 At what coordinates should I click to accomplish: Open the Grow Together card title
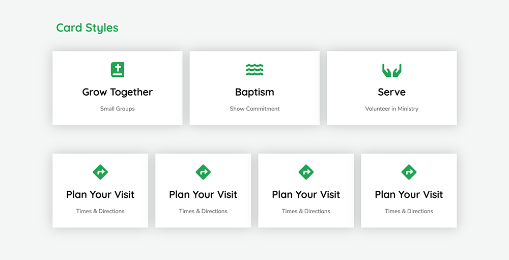(x=118, y=92)
